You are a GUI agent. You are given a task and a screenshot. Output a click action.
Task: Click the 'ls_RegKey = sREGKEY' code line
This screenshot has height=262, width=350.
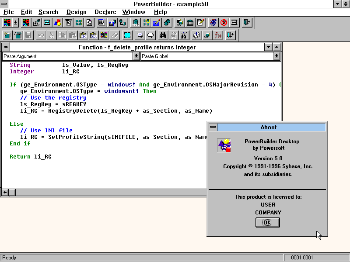click(x=53, y=104)
